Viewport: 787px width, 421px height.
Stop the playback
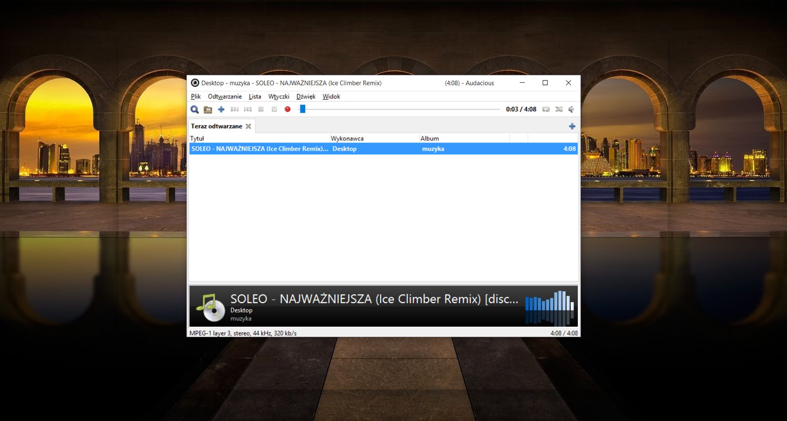pos(274,109)
